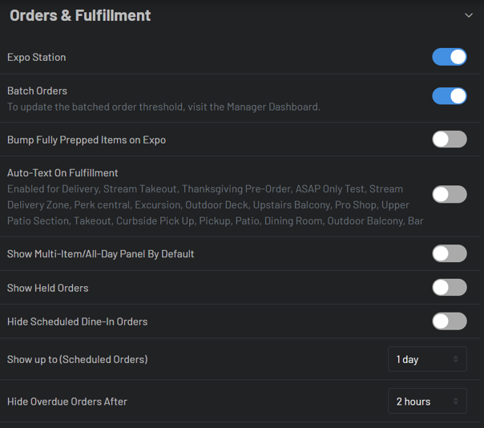Toggle Auto-Text On Fulfillment on
484x428 pixels.
click(x=450, y=194)
